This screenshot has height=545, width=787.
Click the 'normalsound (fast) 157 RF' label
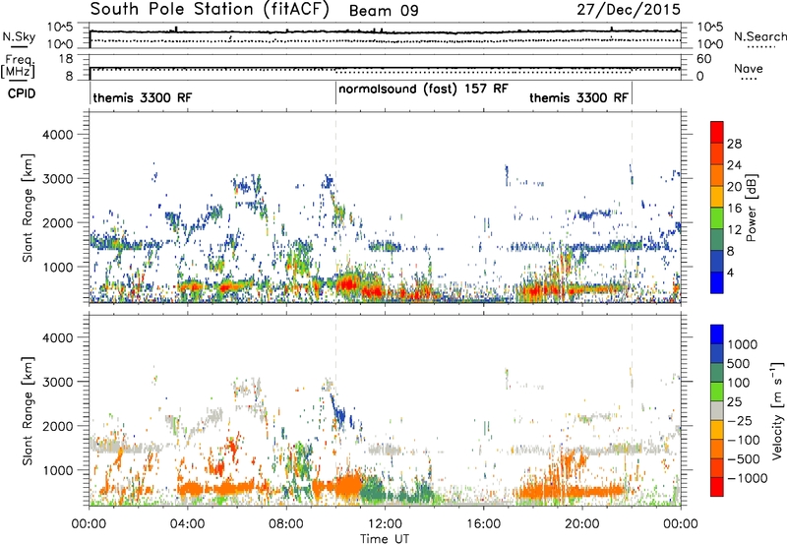[423, 89]
